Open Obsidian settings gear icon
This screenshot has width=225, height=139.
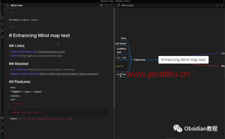2,131
